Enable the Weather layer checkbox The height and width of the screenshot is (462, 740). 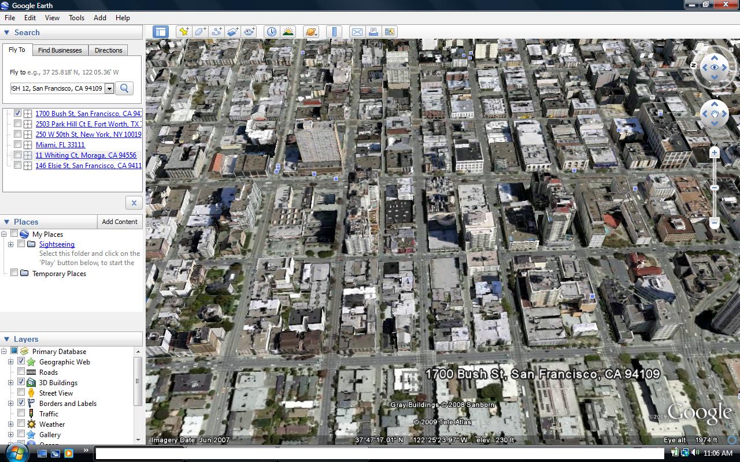pyautogui.click(x=21, y=424)
